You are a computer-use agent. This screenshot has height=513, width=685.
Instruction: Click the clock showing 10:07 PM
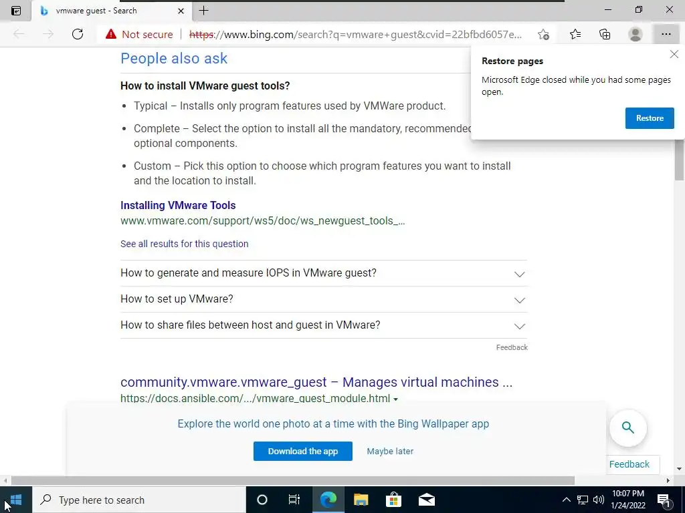pyautogui.click(x=628, y=500)
